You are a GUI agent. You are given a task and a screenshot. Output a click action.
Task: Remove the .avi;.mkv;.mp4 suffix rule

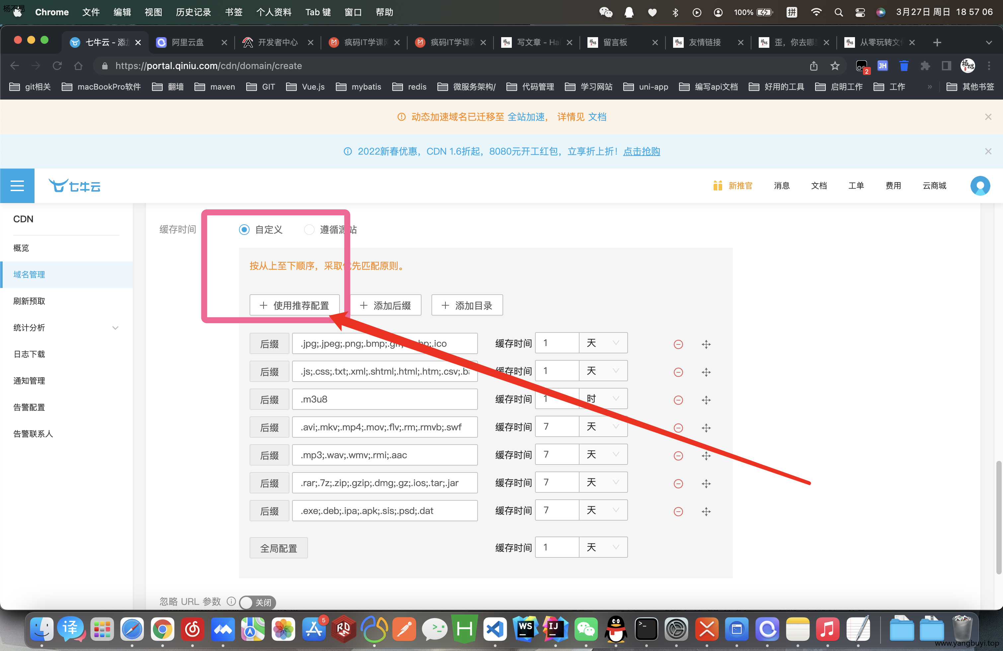(678, 428)
